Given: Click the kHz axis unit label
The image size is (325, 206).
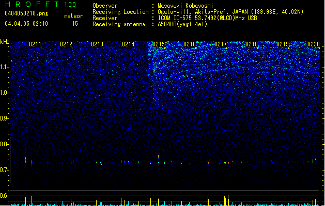Looking at the screenshot, I should point(5,42).
